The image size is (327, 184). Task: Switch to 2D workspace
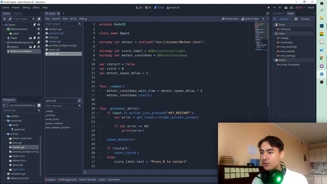pyautogui.click(x=139, y=8)
